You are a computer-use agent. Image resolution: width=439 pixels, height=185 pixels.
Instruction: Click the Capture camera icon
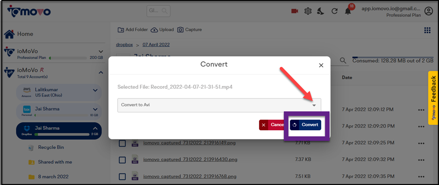[x=181, y=30]
